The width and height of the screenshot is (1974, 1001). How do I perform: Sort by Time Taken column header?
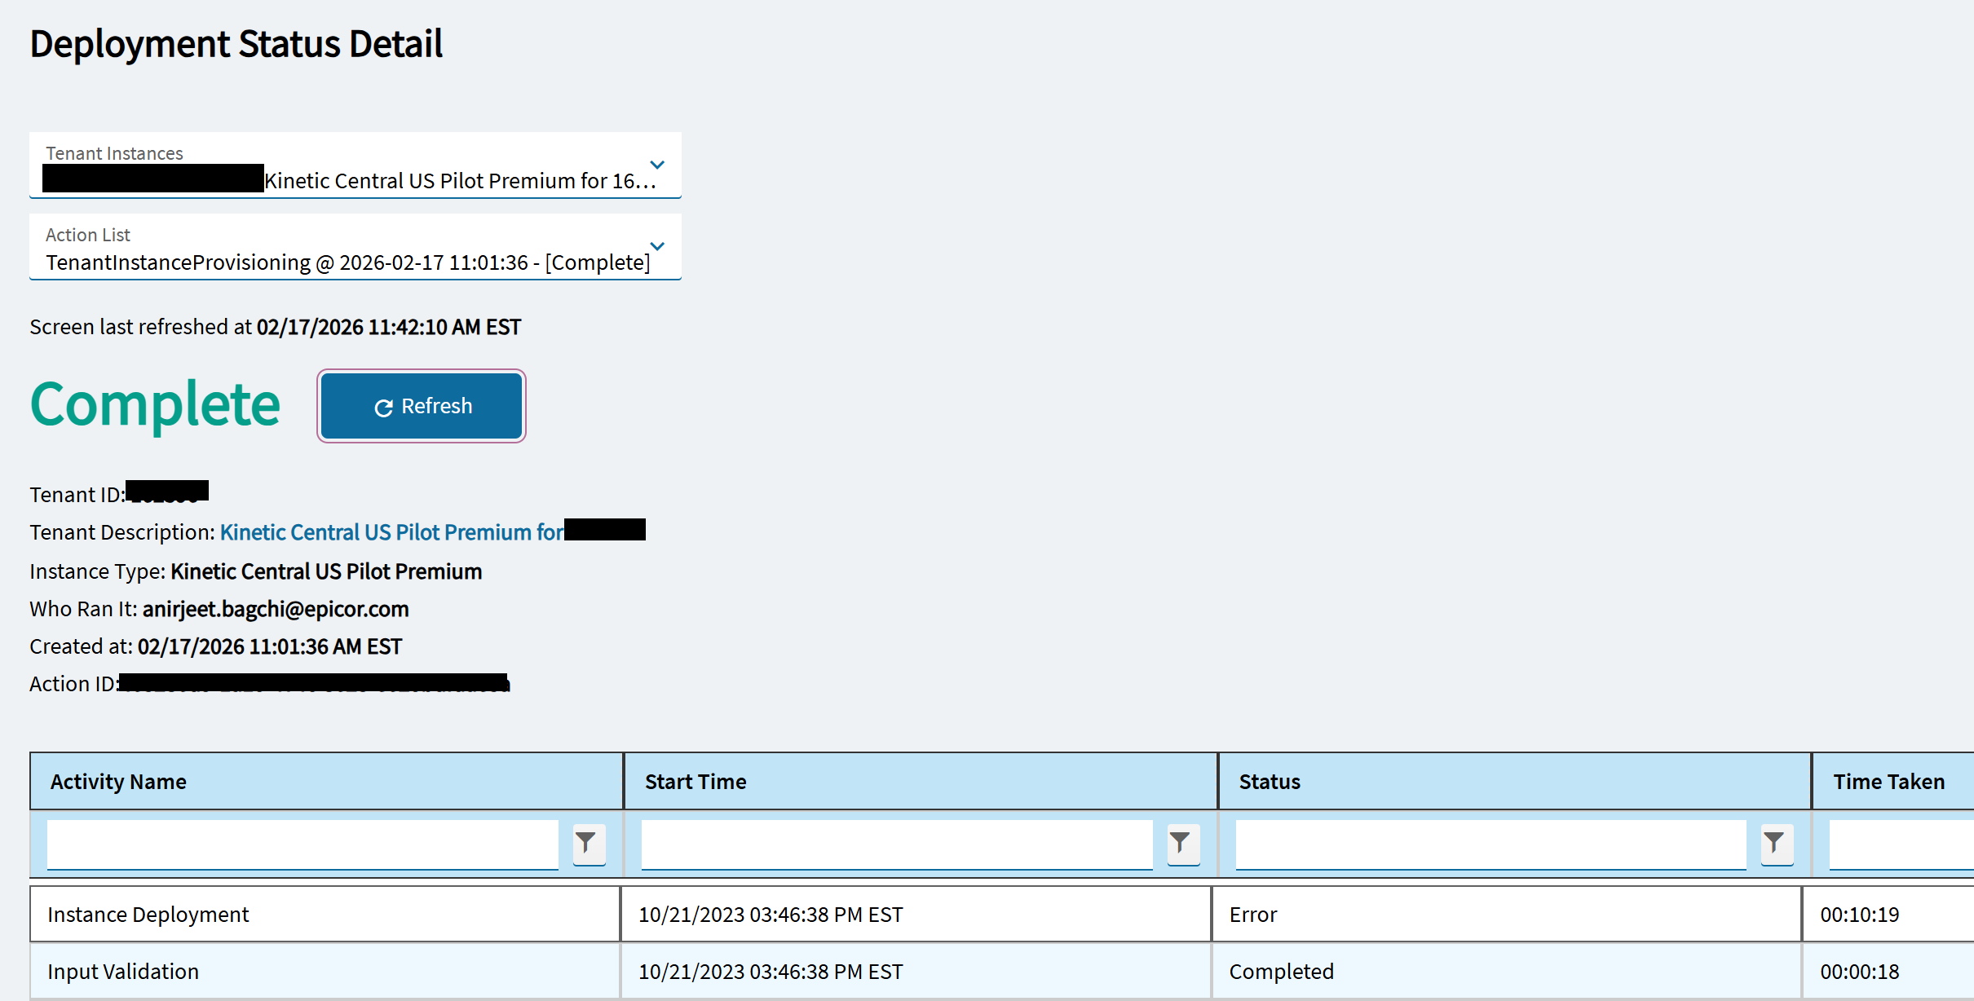[x=1888, y=782]
